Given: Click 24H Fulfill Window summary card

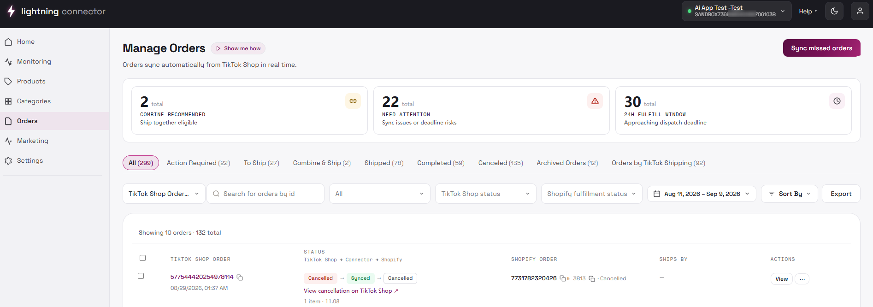Looking at the screenshot, I should coord(733,111).
